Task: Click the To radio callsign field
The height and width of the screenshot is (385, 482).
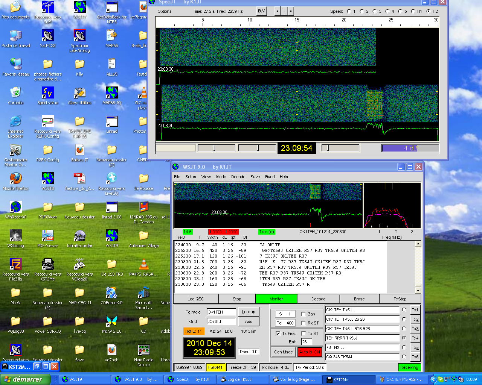Action: pyautogui.click(x=221, y=312)
